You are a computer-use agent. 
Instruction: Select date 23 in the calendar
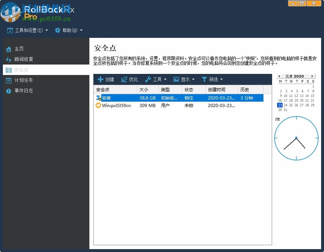click(x=280, y=105)
